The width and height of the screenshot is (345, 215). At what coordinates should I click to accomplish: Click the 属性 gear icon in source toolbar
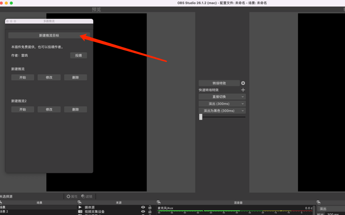pos(69,196)
